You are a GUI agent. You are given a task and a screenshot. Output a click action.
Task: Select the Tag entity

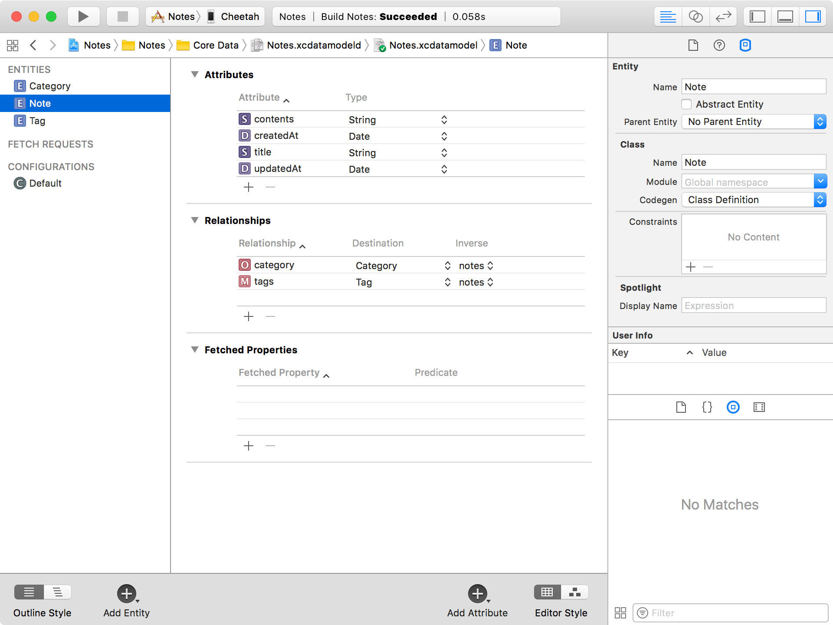point(37,121)
